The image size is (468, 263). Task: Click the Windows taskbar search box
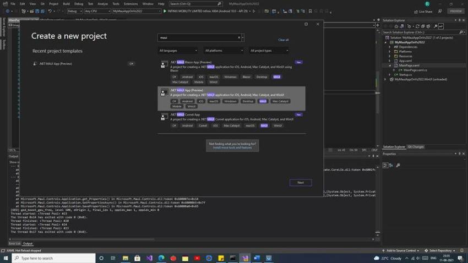click(x=54, y=258)
